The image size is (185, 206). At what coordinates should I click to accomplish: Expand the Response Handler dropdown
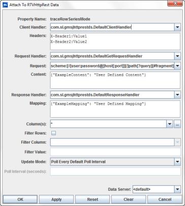tap(177, 95)
